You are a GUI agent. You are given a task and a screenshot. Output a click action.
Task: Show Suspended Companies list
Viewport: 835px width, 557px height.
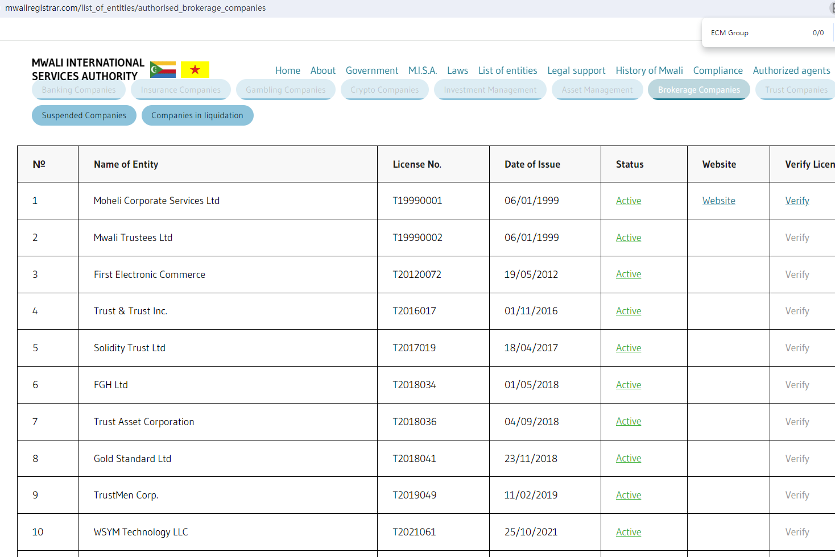(84, 115)
